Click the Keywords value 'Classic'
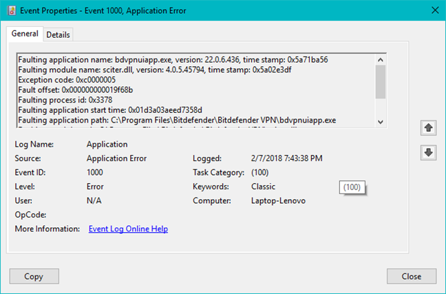This screenshot has height=294, width=446. 263,187
